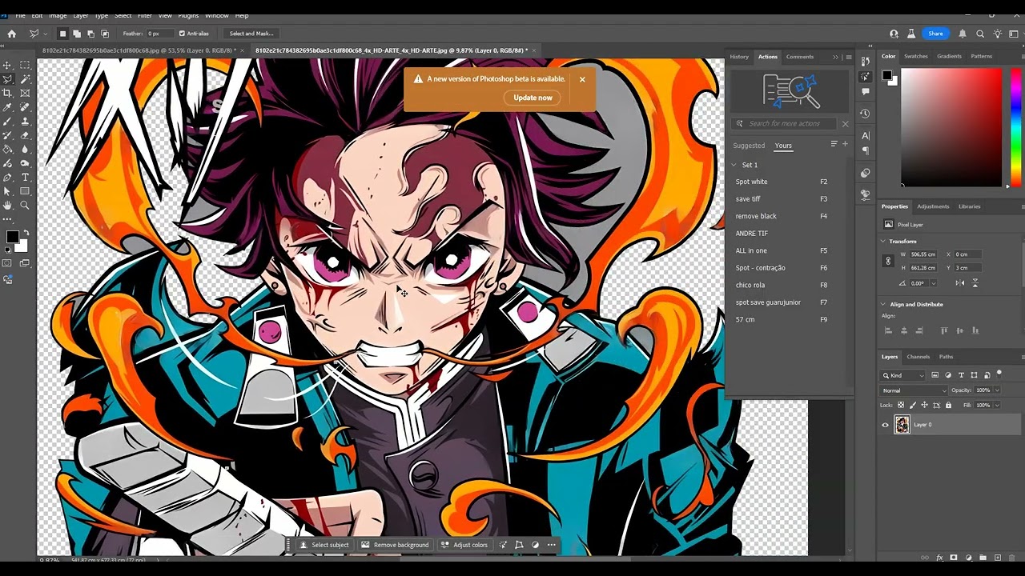This screenshot has height=576, width=1025.
Task: Open the Filter menu
Action: 144,15
